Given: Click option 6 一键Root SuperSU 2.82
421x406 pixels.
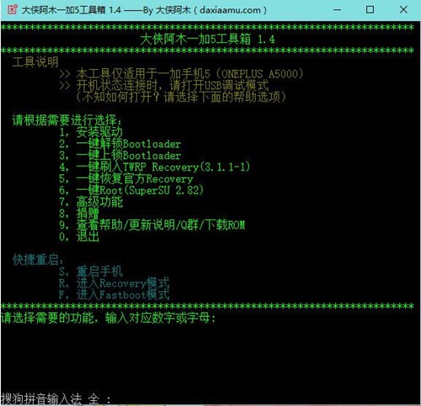Looking at the screenshot, I should click(131, 190).
